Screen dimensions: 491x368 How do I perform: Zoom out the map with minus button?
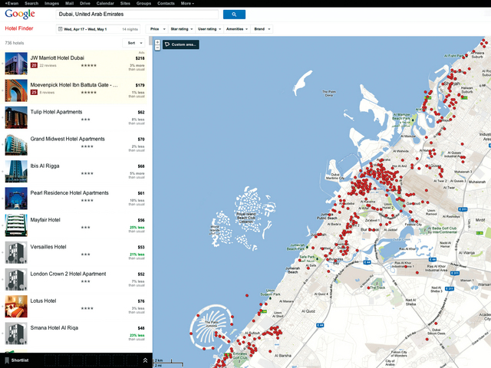point(157,48)
